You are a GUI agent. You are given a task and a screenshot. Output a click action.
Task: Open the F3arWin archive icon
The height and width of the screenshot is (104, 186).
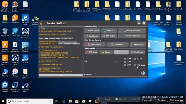(5, 19)
